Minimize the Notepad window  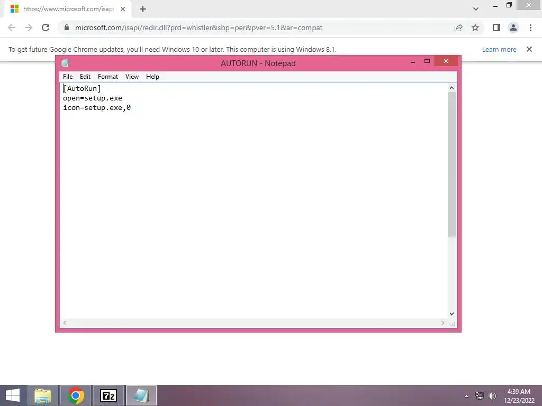[413, 62]
